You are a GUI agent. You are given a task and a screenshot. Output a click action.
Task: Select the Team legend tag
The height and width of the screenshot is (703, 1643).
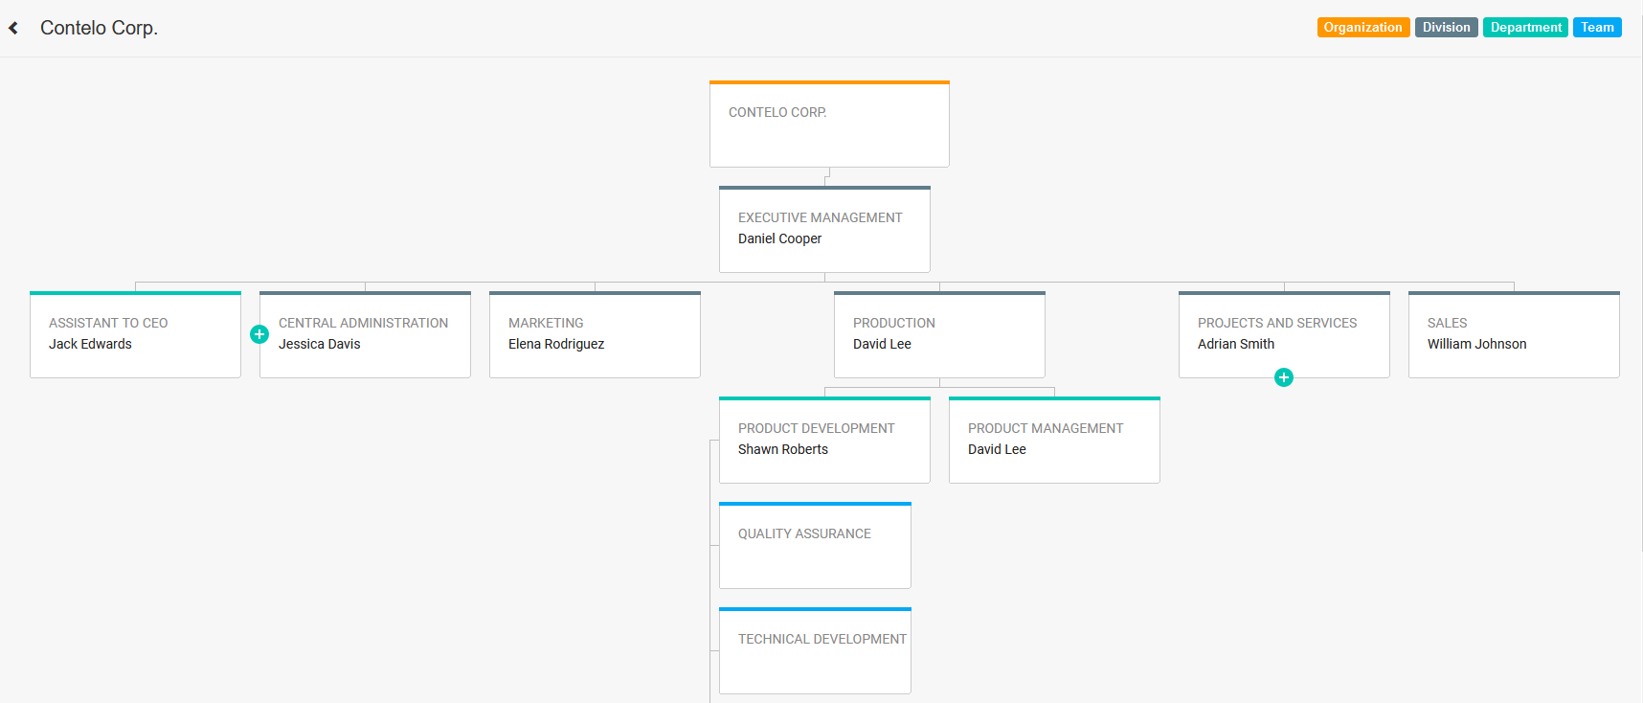pyautogui.click(x=1597, y=28)
